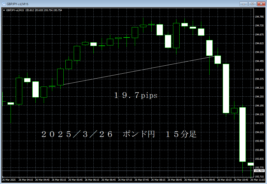Click the 194.195 price axis label
This screenshot has height=184, width=267.
(x=259, y=106)
